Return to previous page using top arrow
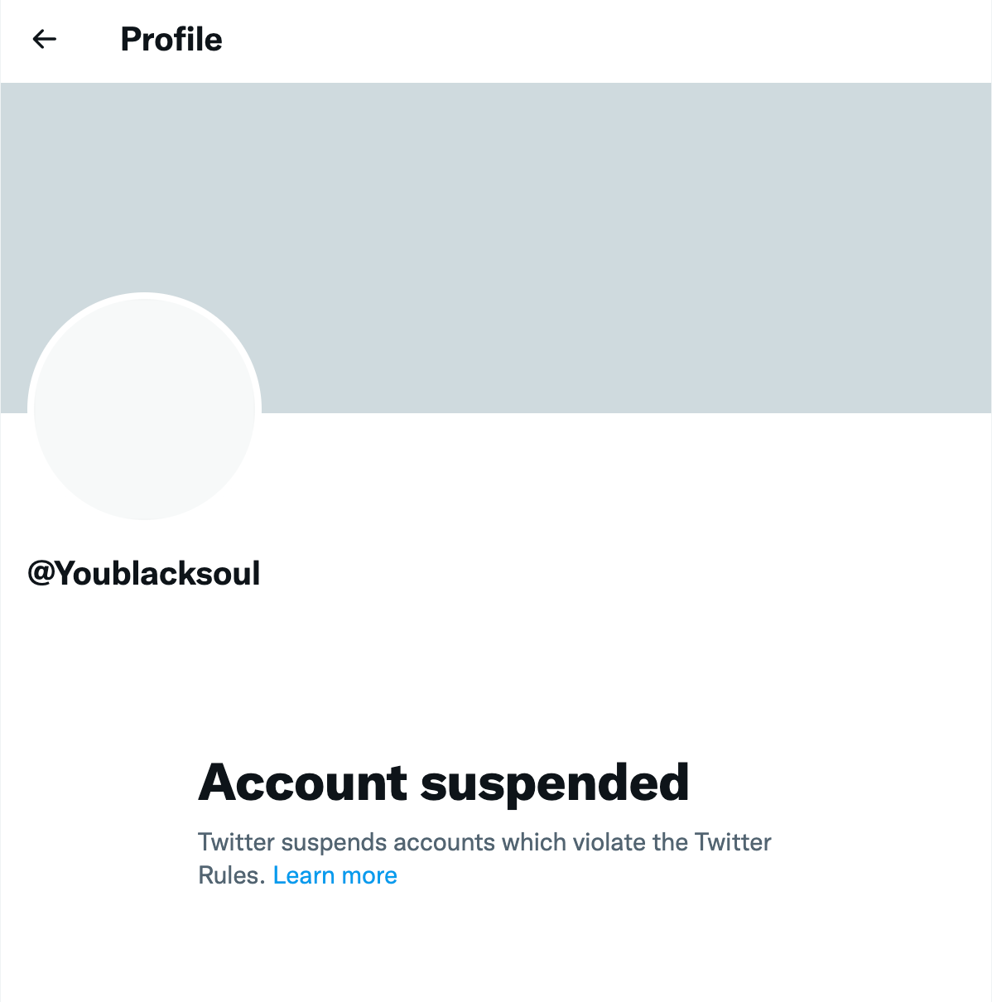Screen dimensions: 992x1002 44,39
